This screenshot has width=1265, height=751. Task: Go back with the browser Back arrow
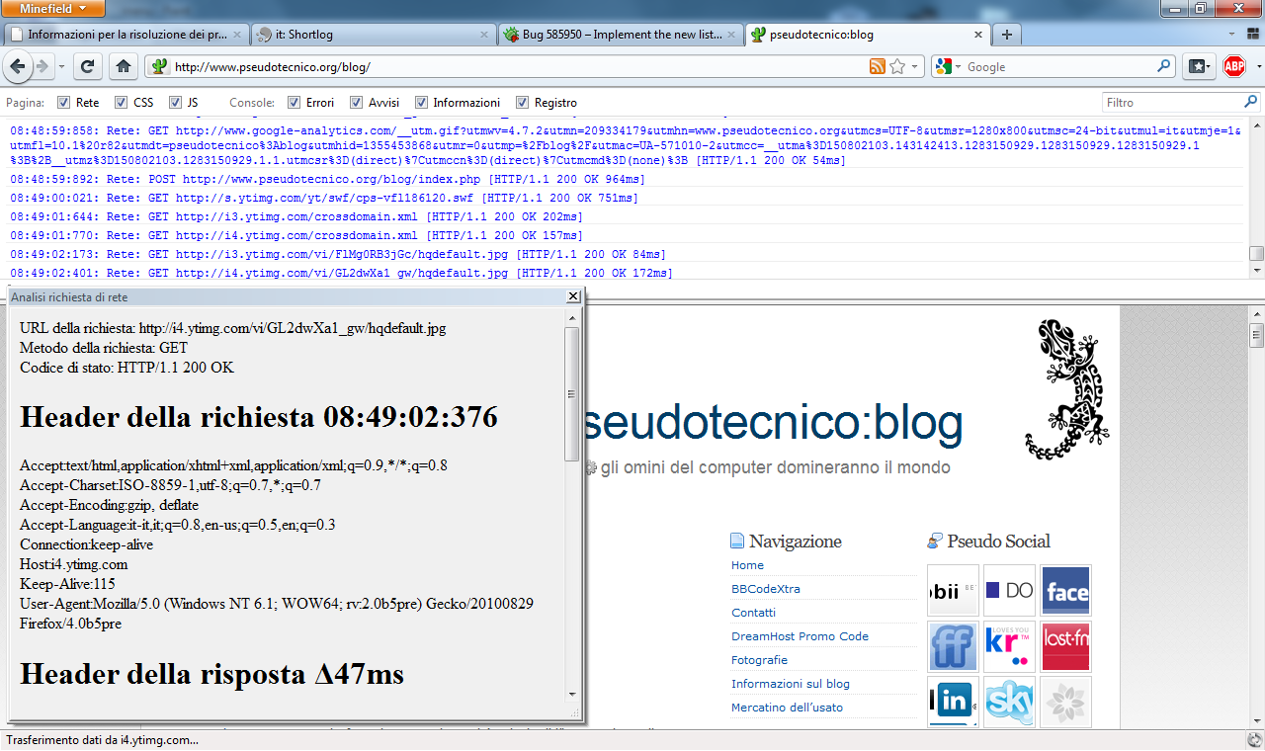coord(18,66)
